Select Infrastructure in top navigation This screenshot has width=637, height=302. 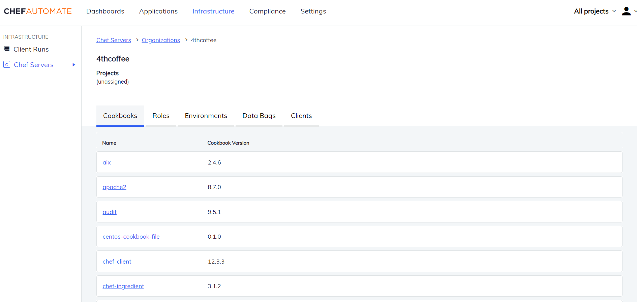213,11
